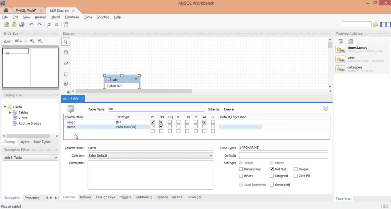Enable the Primary Key checkbox
Image resolution: width=391 pixels, height=209 pixels.
241,169
